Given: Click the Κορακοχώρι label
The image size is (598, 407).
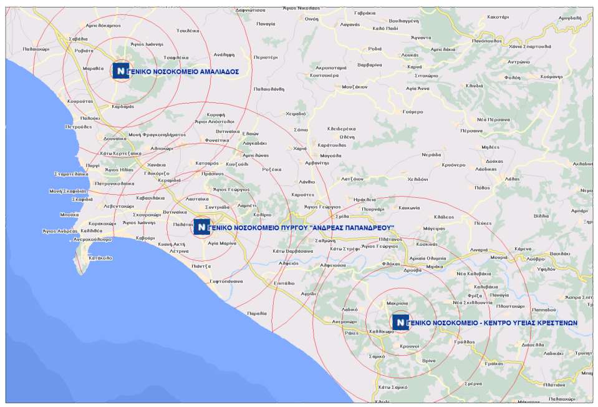Looking at the screenshot, I should [102, 223].
